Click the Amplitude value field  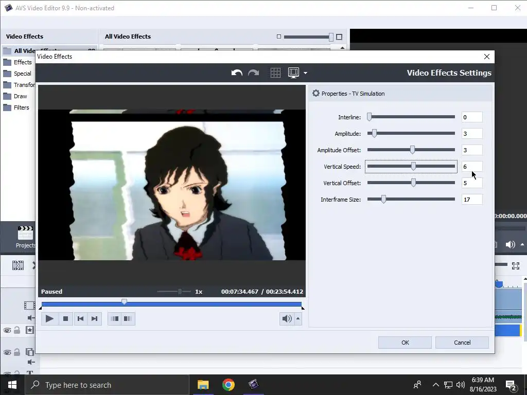[x=472, y=134]
